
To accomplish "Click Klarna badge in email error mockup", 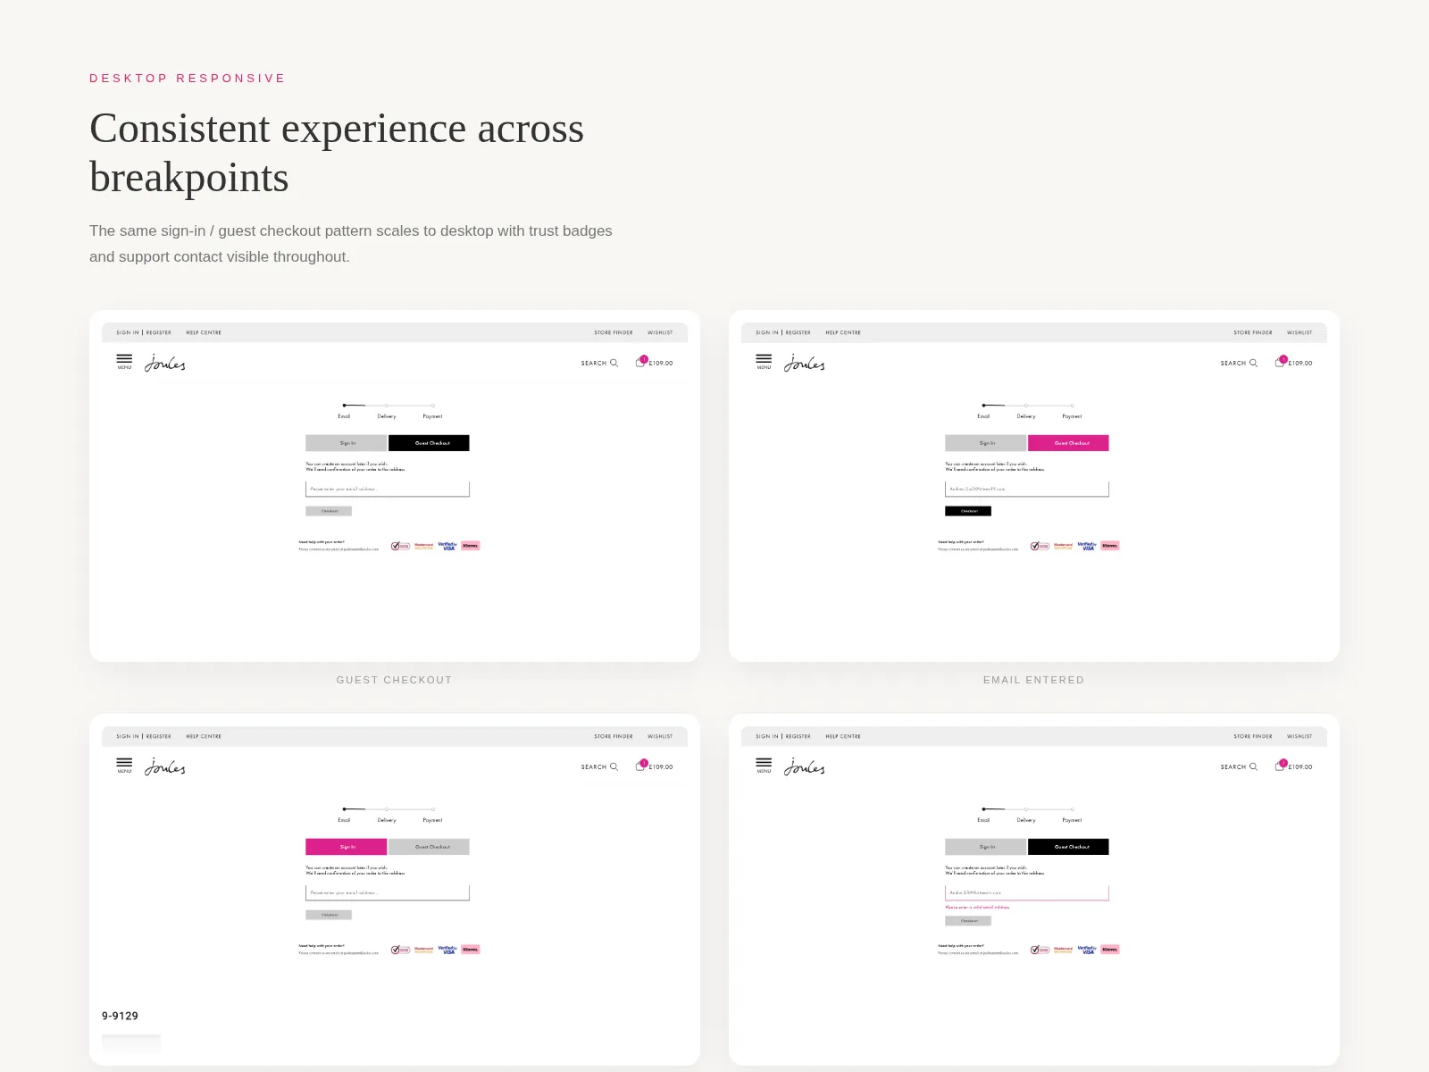I will (x=1110, y=949).
